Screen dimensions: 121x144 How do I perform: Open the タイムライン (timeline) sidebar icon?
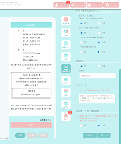click(66, 81)
